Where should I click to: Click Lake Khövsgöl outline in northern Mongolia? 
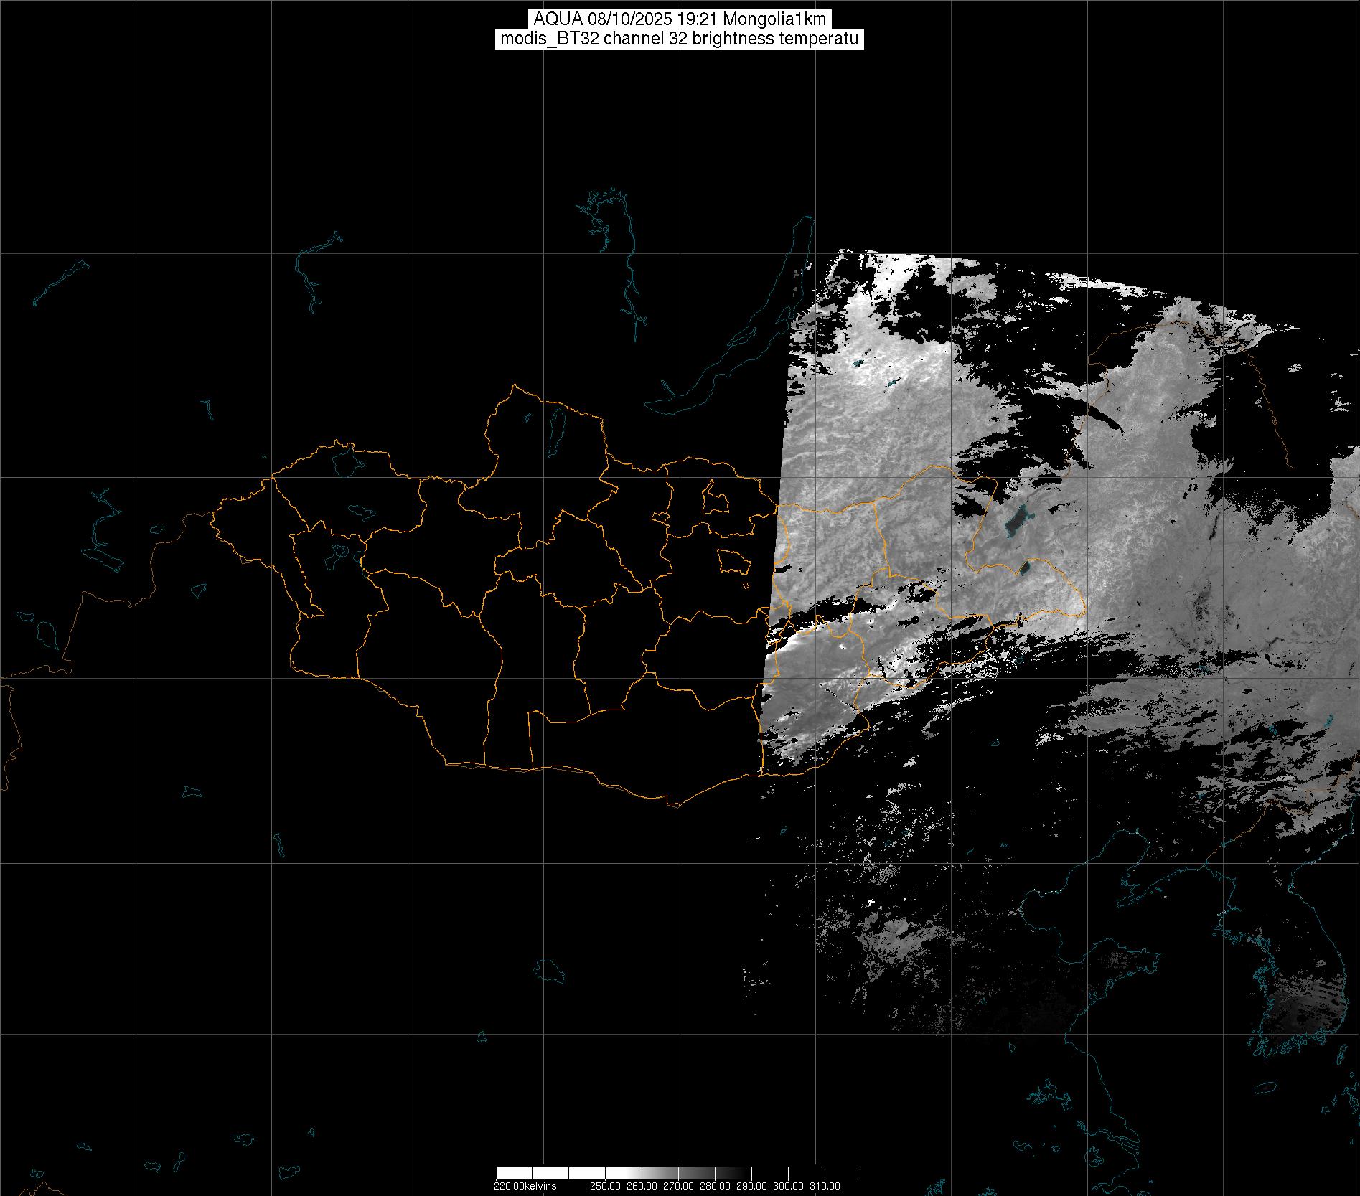click(x=555, y=428)
